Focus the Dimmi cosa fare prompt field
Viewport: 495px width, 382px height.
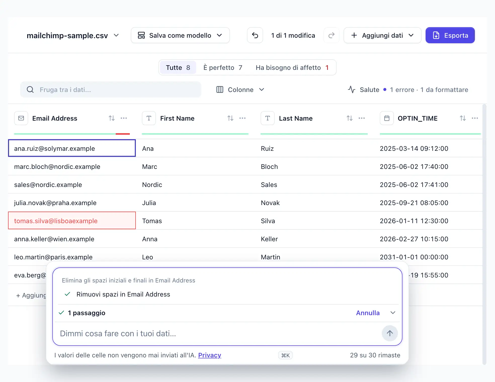218,333
